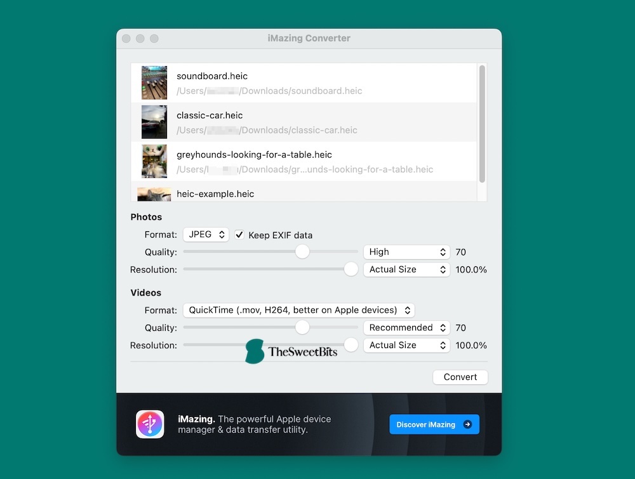Open the photo Quality preset dropdown showing High

[x=406, y=252]
